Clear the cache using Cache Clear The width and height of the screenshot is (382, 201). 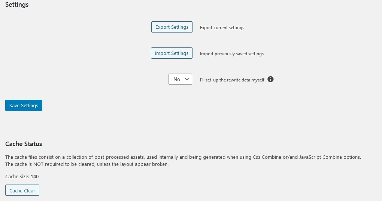[x=22, y=191]
